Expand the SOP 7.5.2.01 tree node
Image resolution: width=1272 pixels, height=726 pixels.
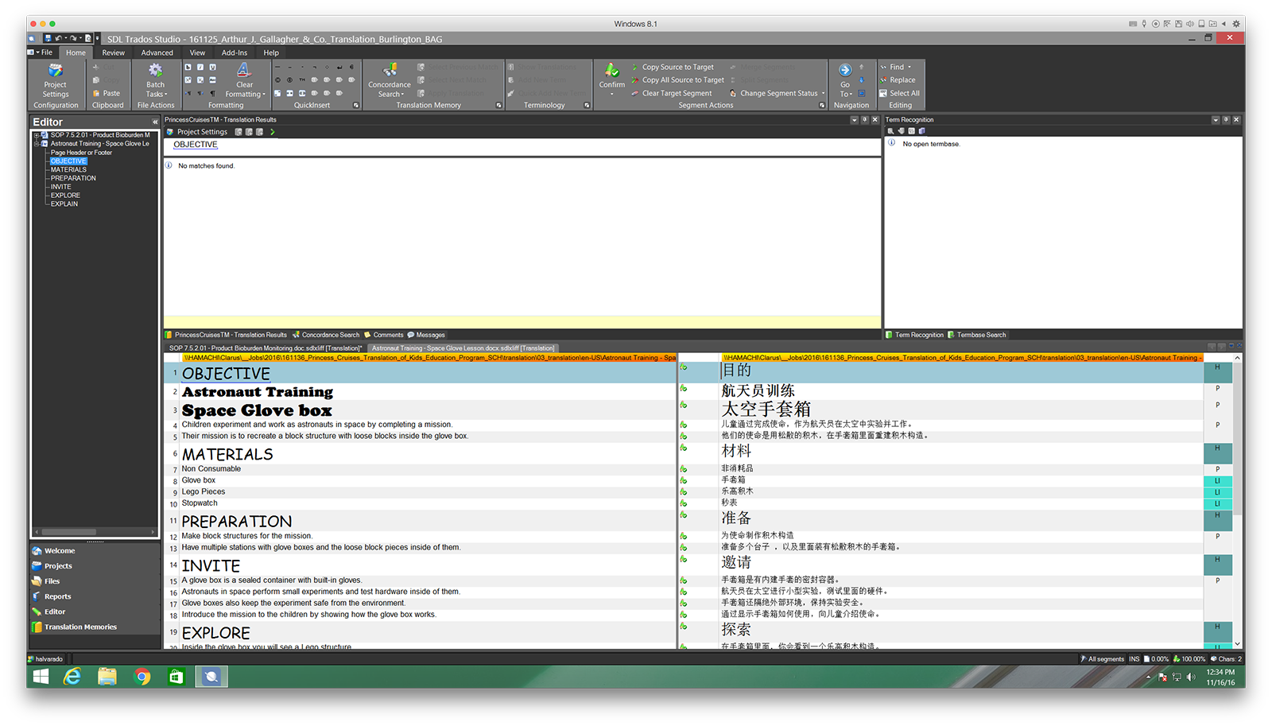coord(37,135)
